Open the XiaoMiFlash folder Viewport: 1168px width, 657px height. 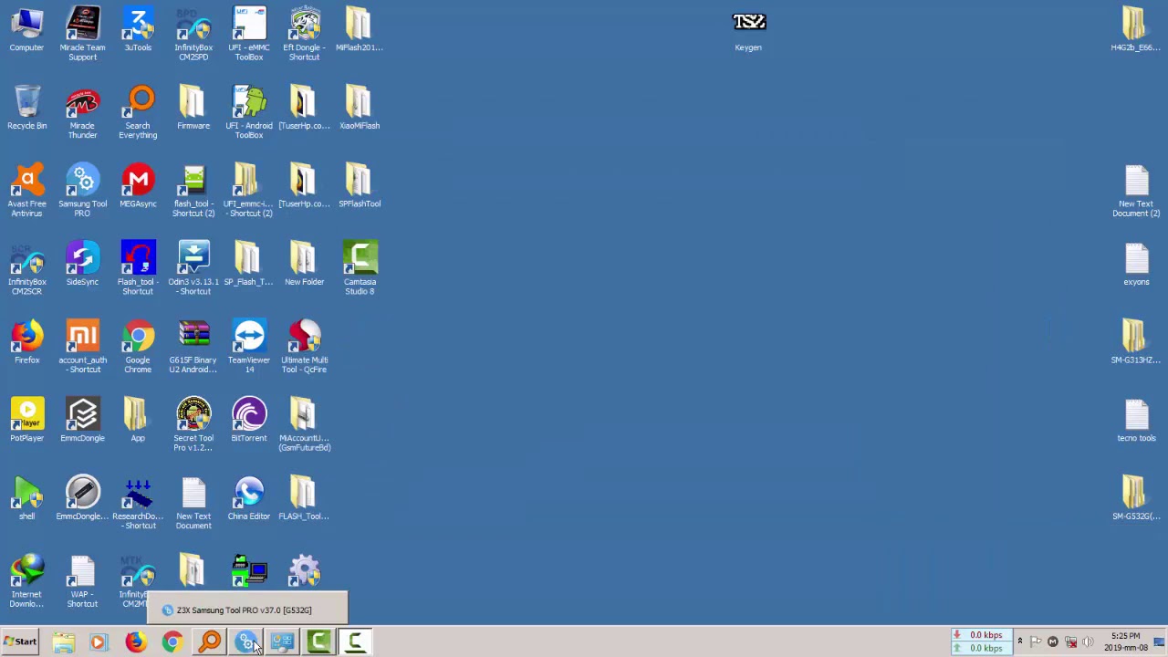(360, 108)
